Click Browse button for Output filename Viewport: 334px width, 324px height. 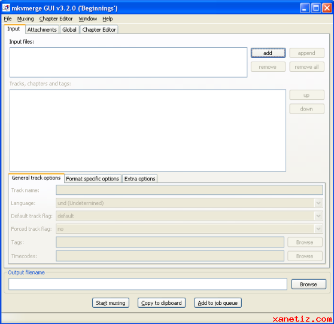pyautogui.click(x=309, y=284)
